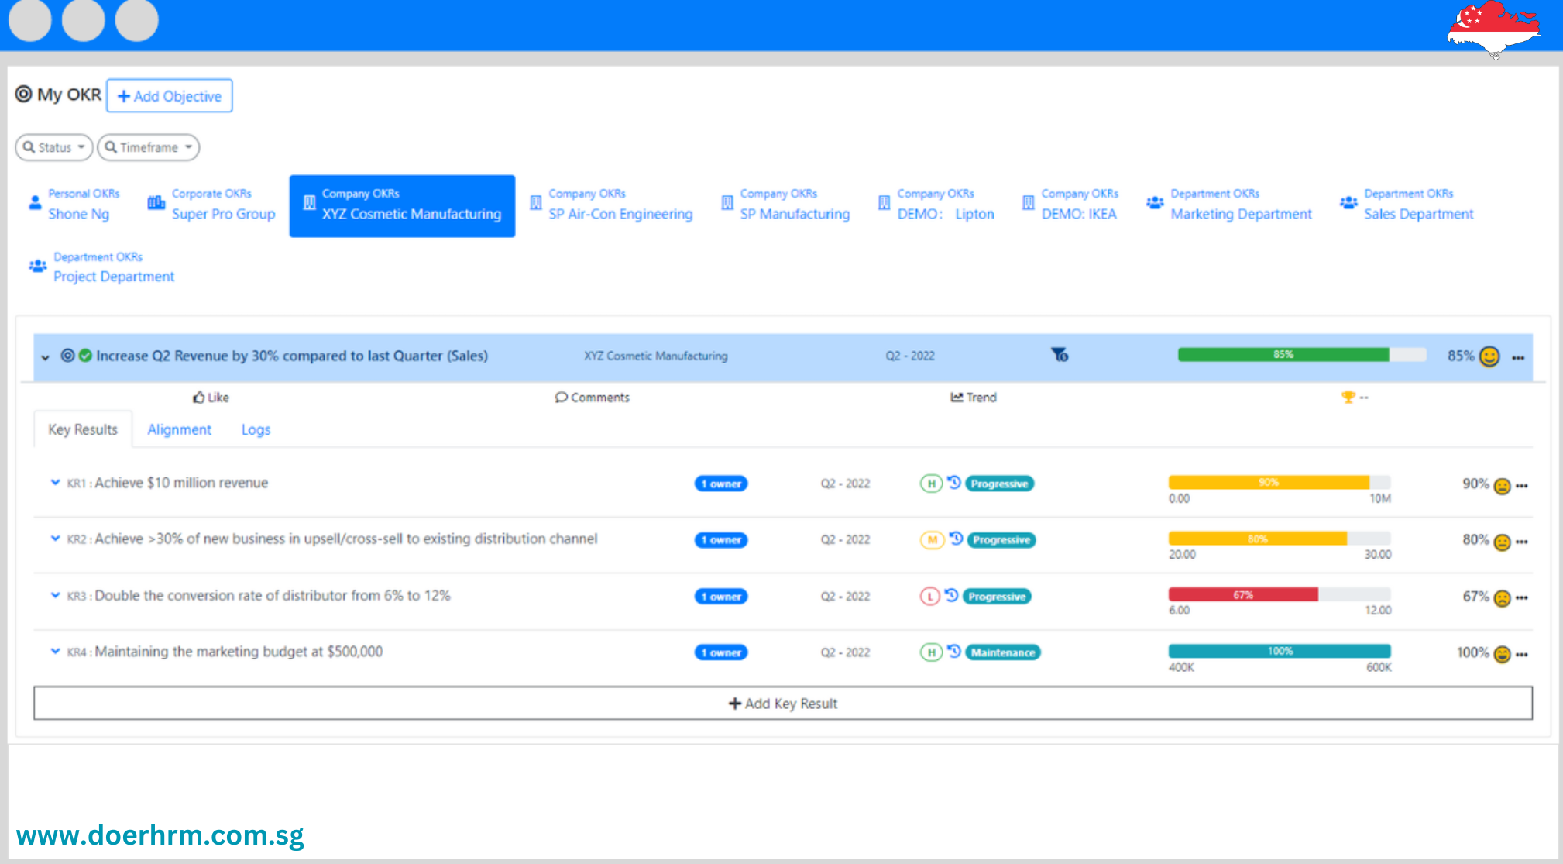
Task: Open the KR1 three-dot more menu
Action: [x=1522, y=486]
